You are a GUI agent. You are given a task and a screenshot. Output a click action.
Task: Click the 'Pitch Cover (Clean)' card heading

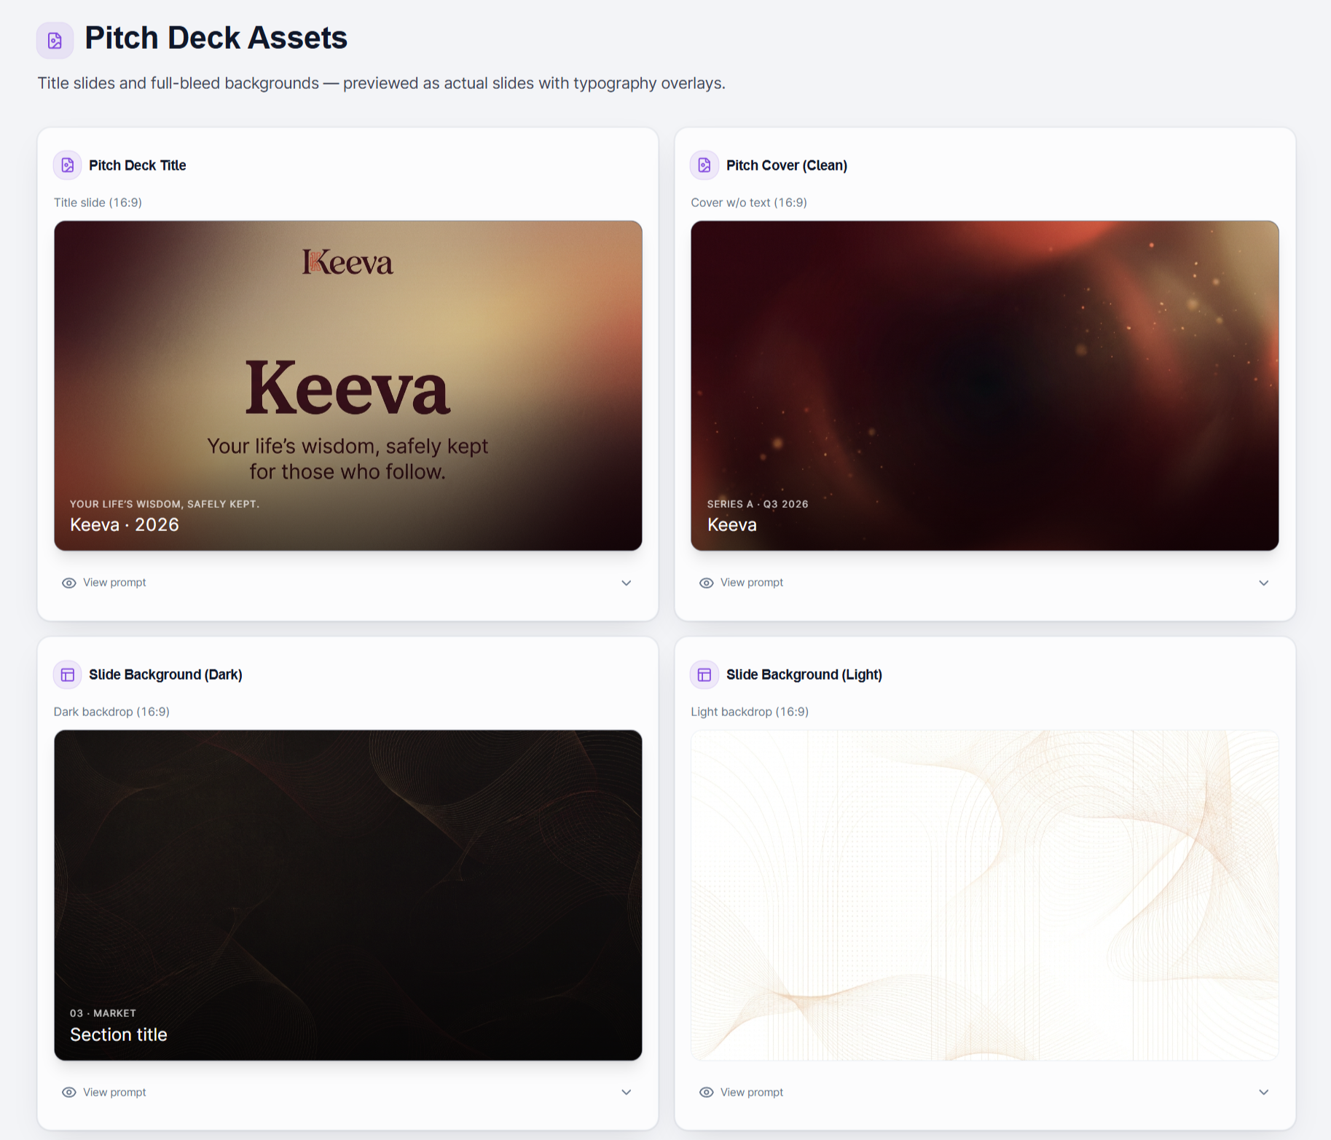coord(787,165)
